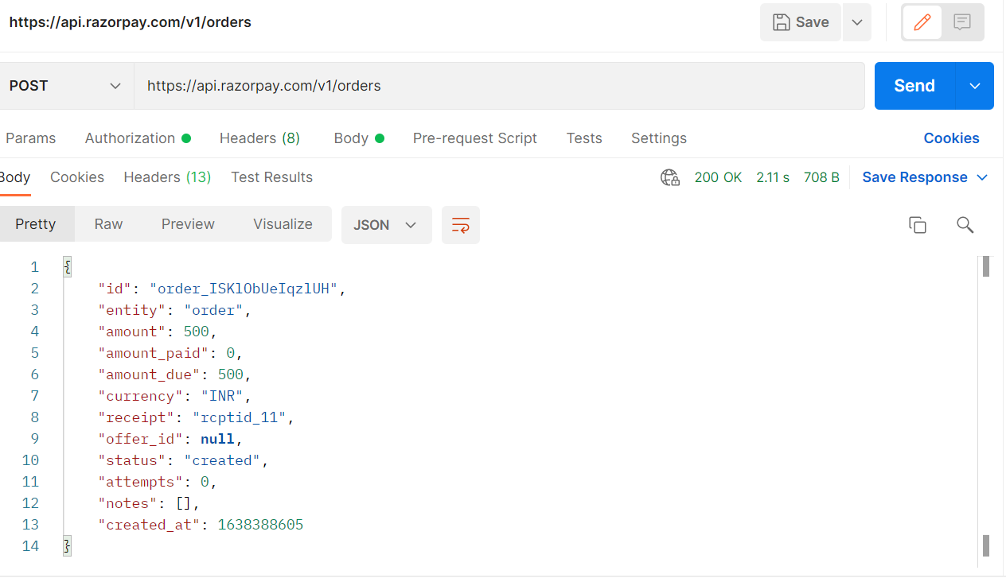
Task: Toggle line wrapping in the response
Action: [461, 225]
